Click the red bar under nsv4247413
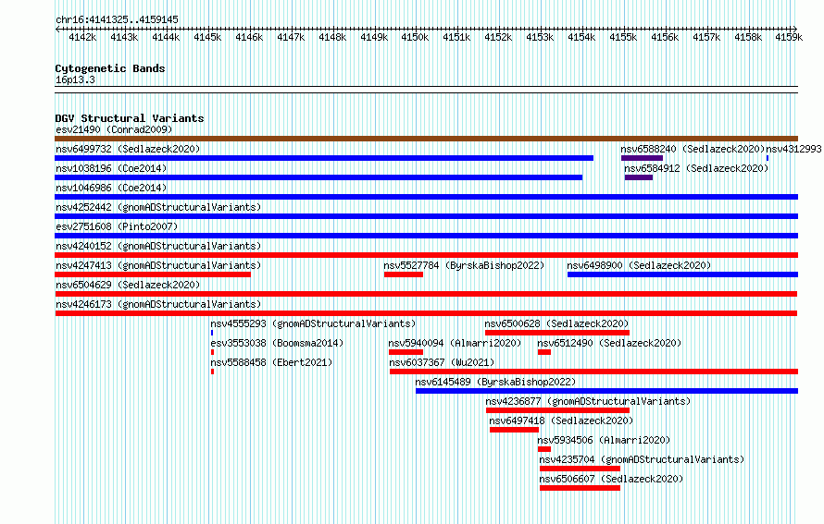The height and width of the screenshot is (524, 824). [x=153, y=274]
